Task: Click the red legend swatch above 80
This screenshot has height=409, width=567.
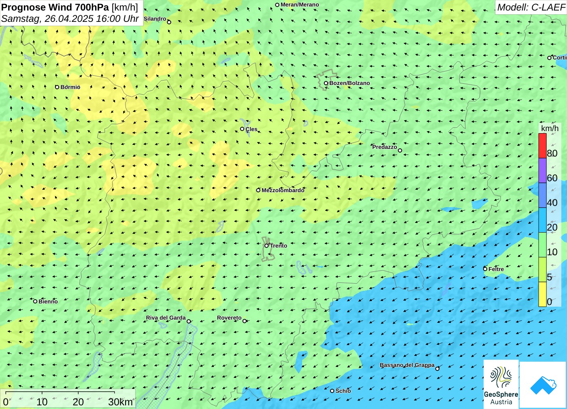Action: tap(542, 146)
